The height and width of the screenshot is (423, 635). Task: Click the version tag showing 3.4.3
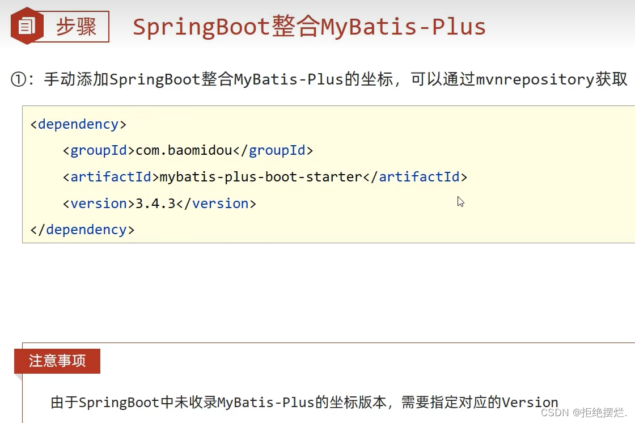click(x=159, y=203)
